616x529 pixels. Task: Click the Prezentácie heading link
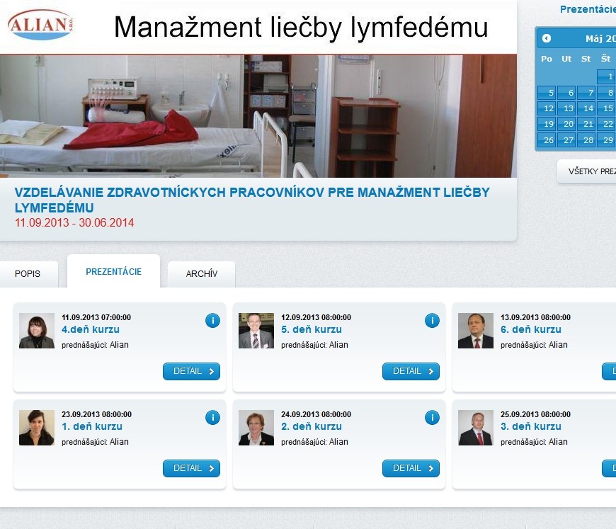pyautogui.click(x=588, y=9)
